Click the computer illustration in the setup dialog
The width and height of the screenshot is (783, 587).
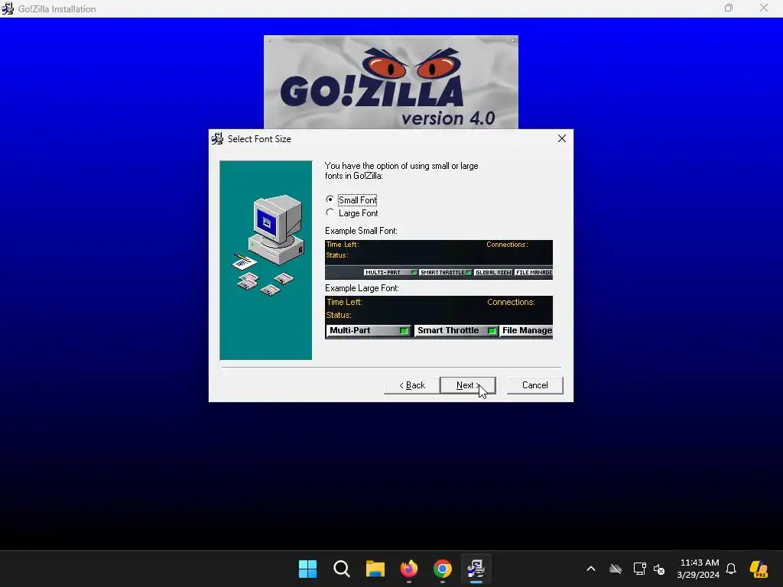click(x=265, y=260)
